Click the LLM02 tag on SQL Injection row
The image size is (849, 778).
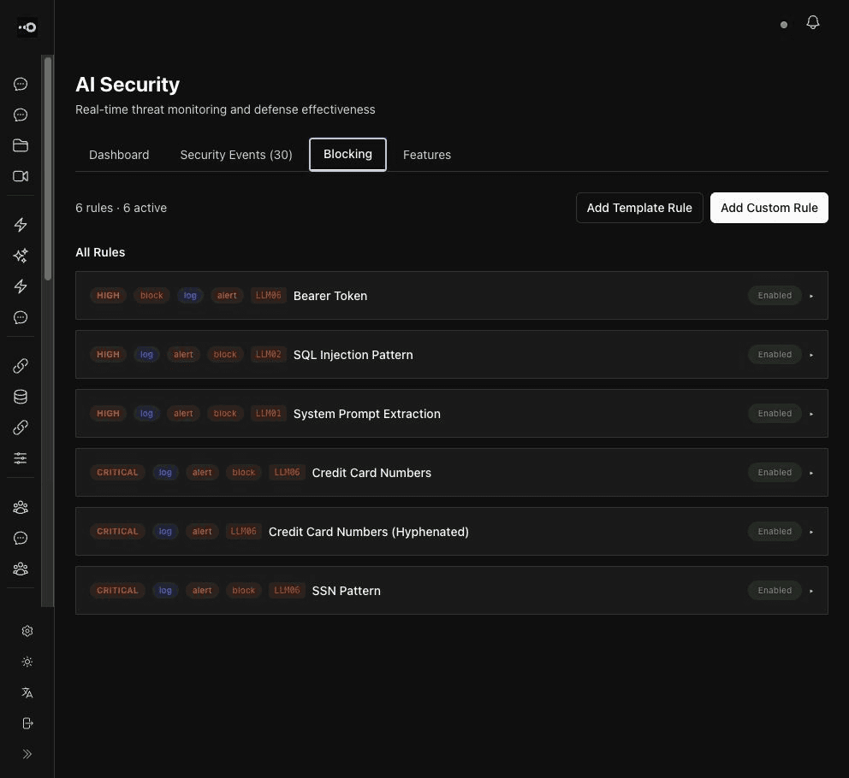coord(268,354)
